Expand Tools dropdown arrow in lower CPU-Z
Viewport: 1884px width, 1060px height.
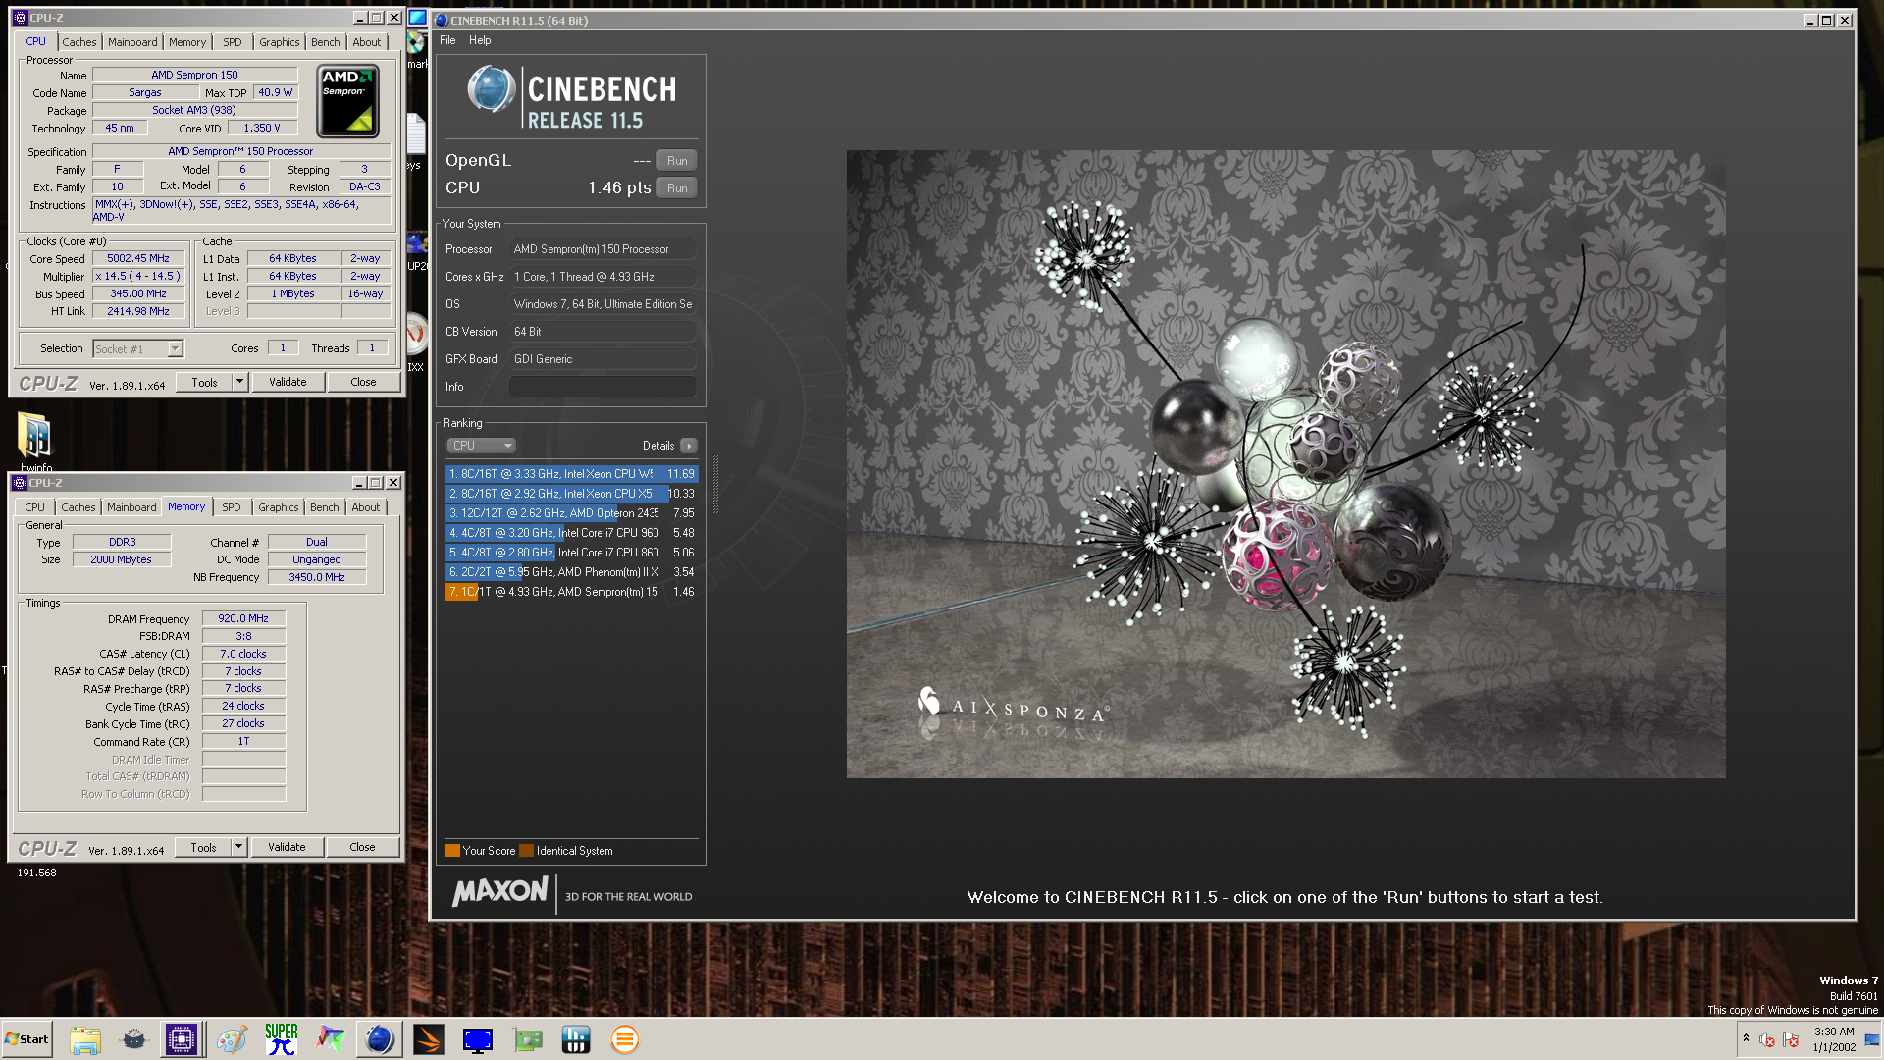click(x=238, y=847)
